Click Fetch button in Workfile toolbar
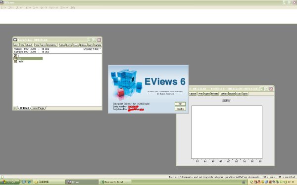The width and height of the screenshot is (297, 185). pyautogui.click(x=69, y=45)
